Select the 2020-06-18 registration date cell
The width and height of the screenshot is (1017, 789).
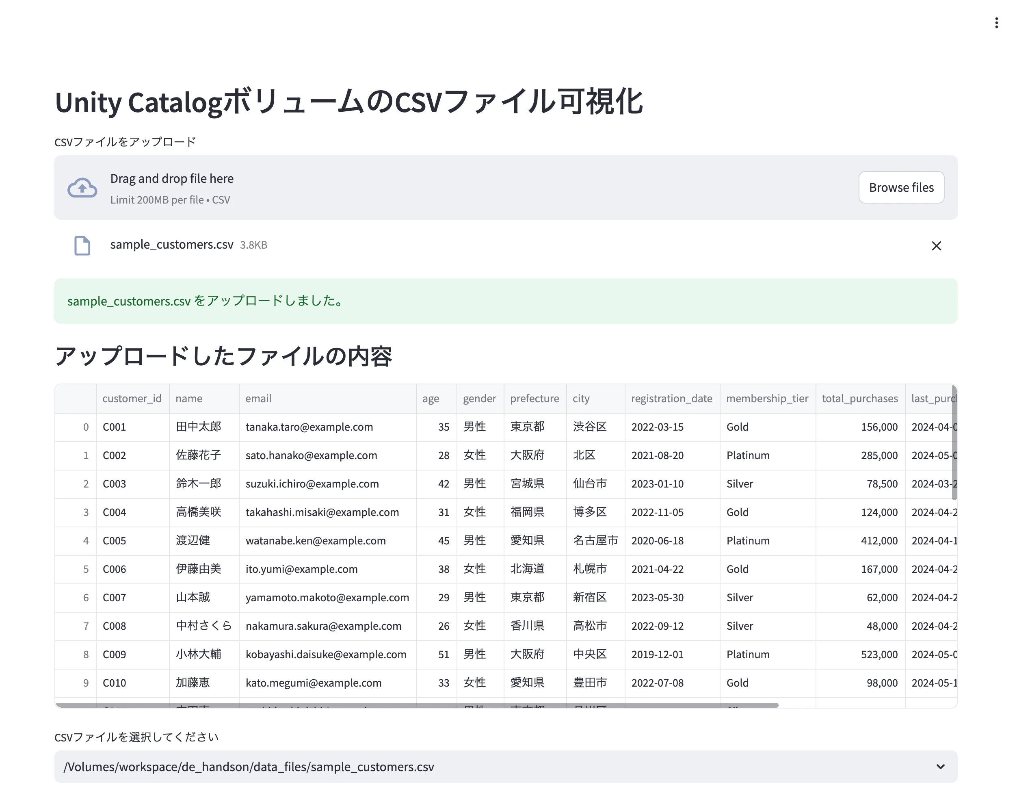coord(673,540)
